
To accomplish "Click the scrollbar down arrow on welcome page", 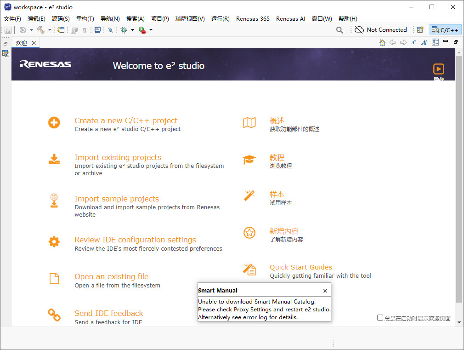I will click(x=459, y=322).
